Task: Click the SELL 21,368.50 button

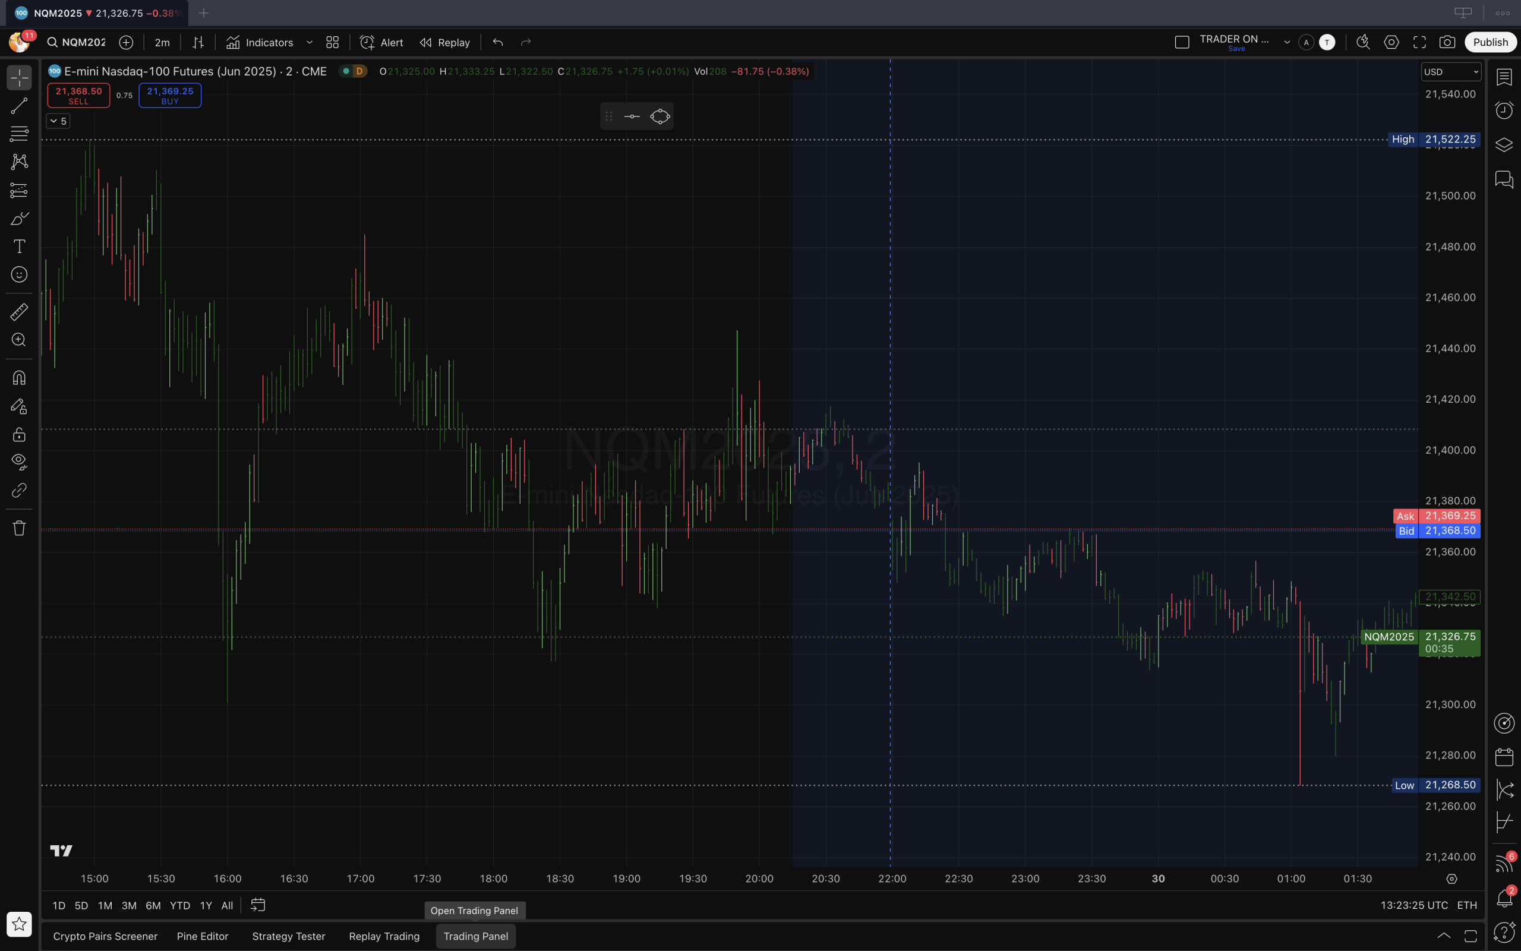Action: [78, 96]
